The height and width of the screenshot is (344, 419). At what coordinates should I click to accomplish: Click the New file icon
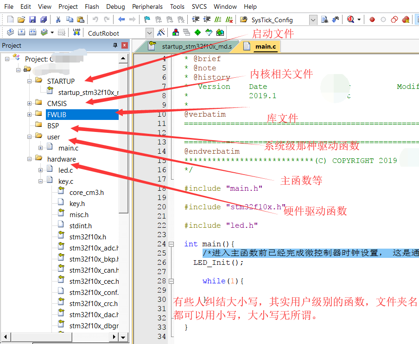(x=10, y=19)
